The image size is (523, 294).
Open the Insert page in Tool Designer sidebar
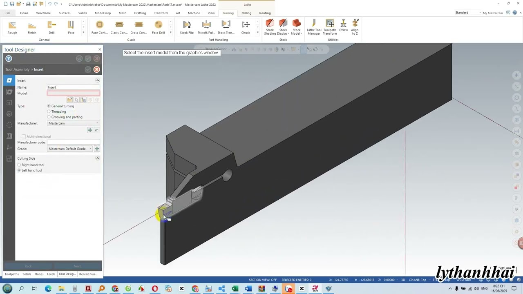tap(9, 80)
